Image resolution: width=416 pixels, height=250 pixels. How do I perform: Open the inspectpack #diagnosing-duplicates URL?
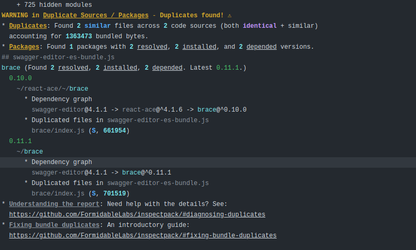pyautogui.click(x=137, y=214)
